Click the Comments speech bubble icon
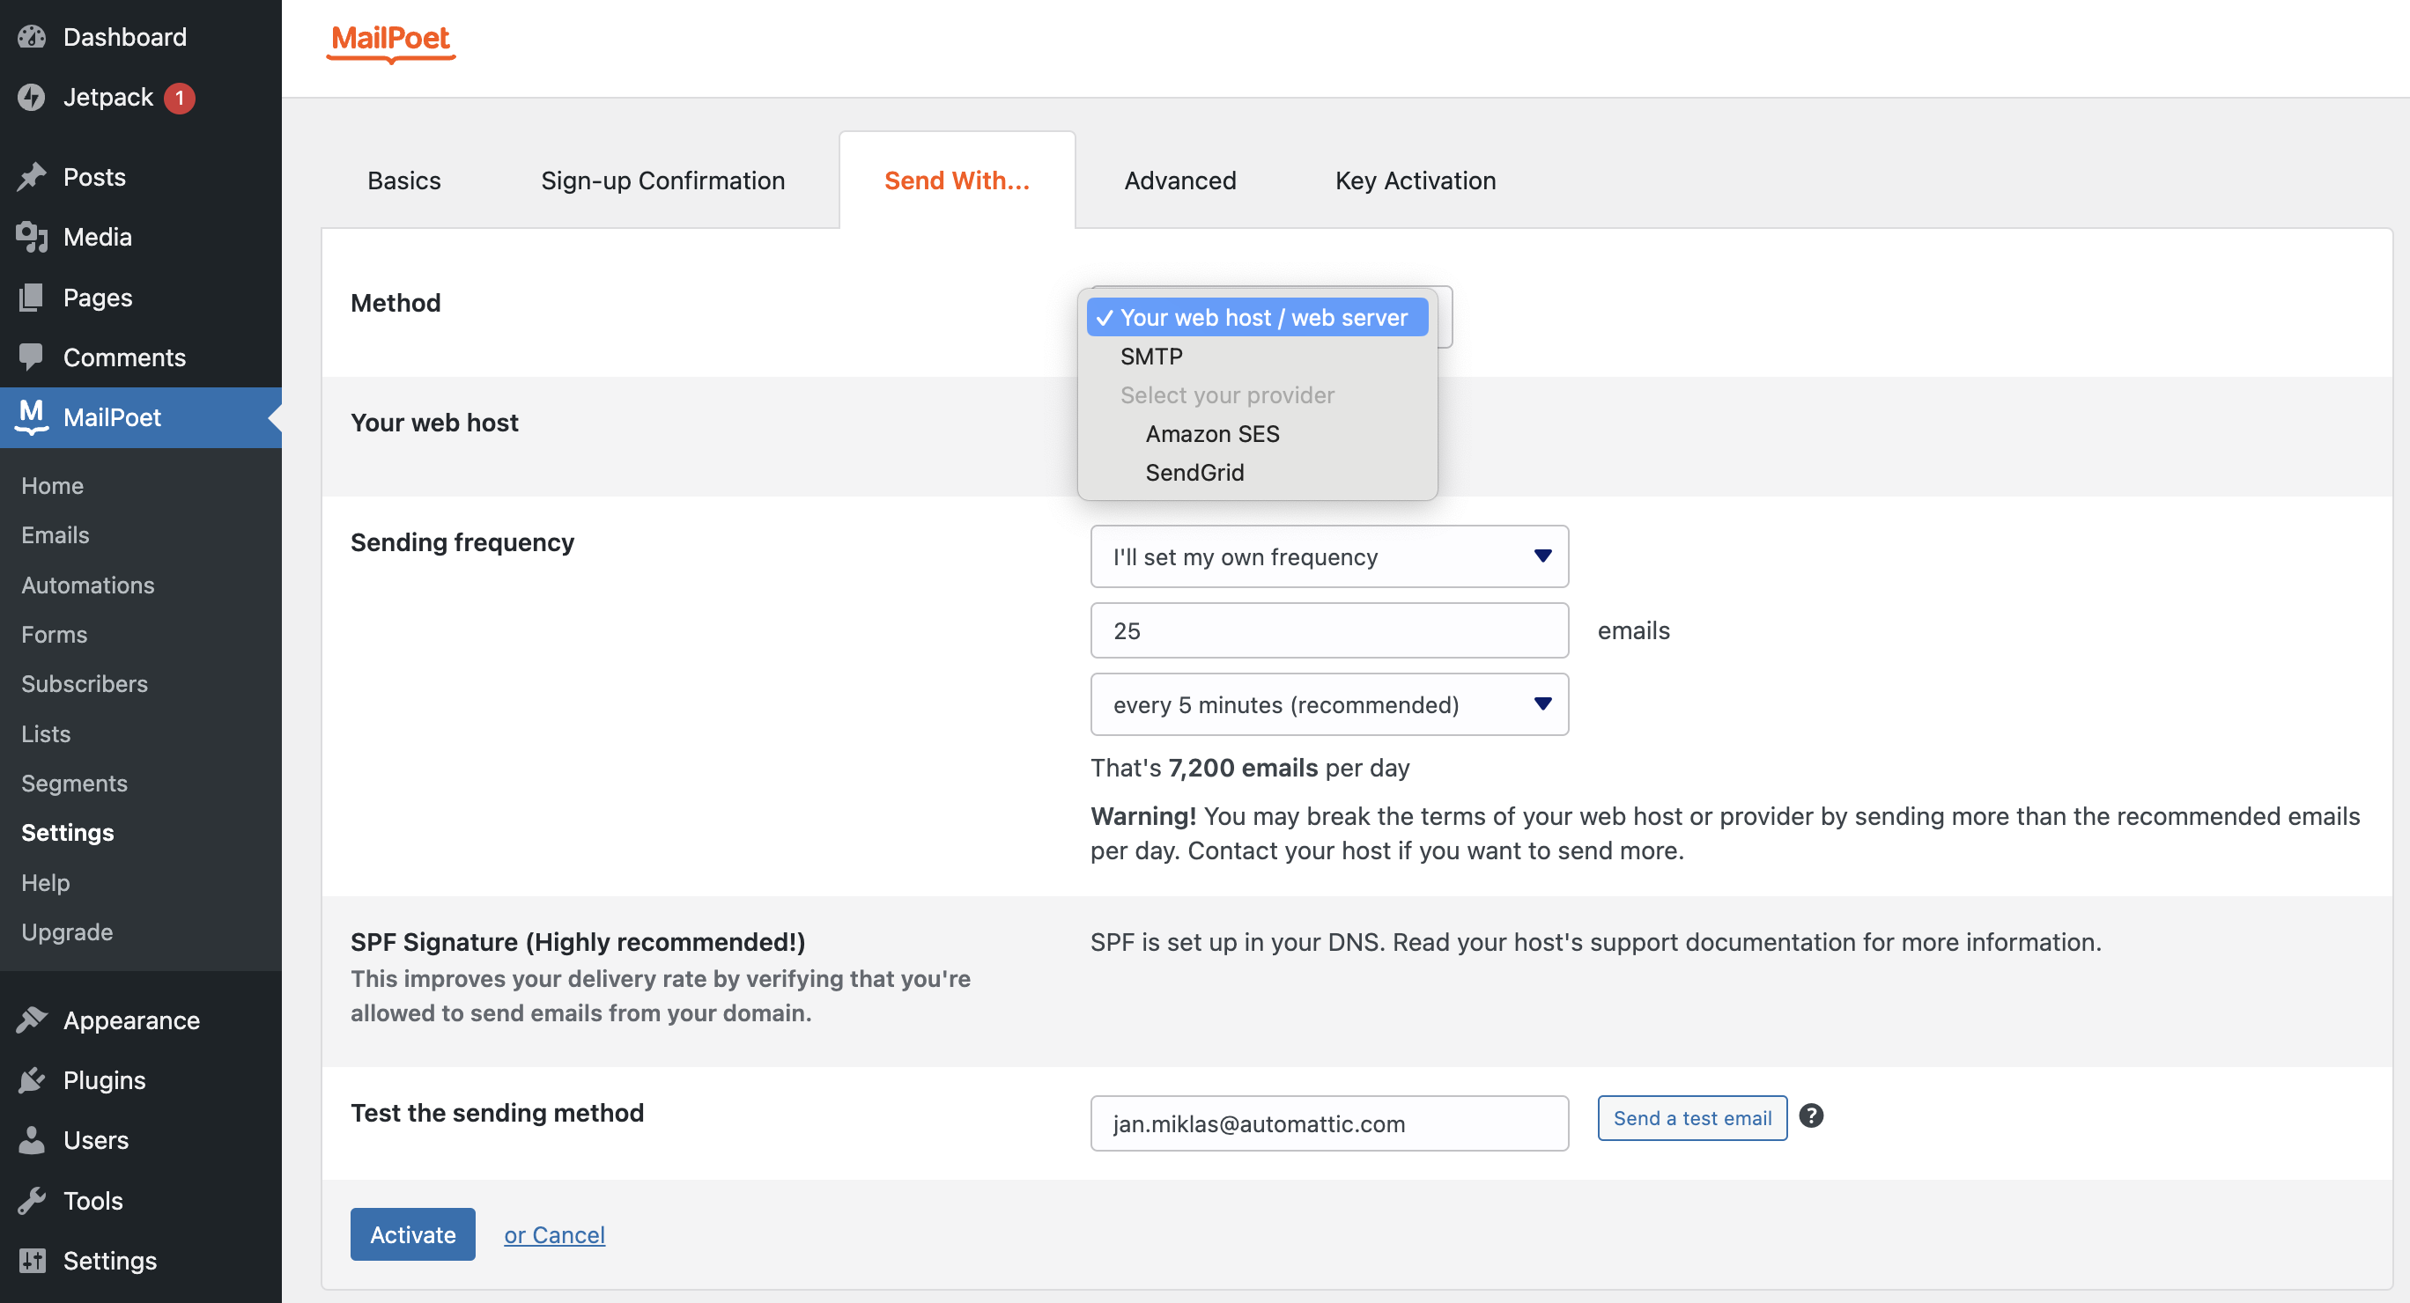Image resolution: width=2410 pixels, height=1303 pixels. click(x=32, y=357)
